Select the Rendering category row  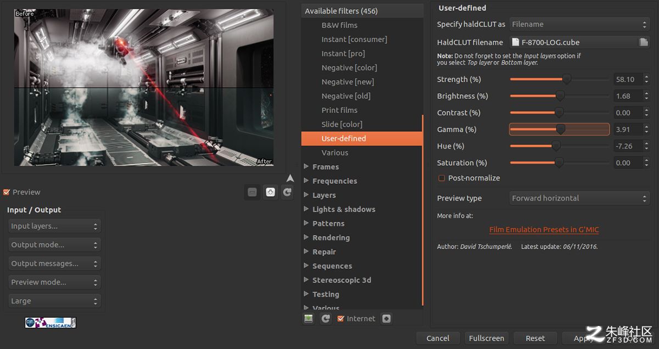361,238
